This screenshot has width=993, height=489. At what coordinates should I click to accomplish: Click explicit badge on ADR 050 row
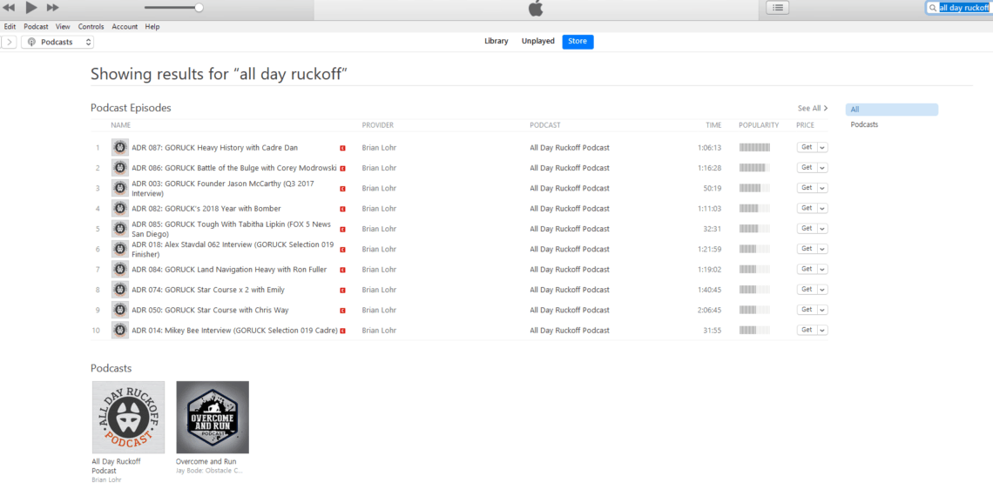pos(342,310)
